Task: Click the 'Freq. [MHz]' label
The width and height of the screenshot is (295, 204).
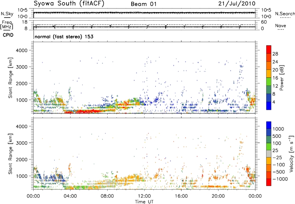Action: [7, 25]
